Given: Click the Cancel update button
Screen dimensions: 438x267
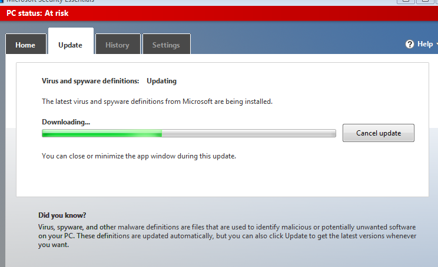Looking at the screenshot, I should [378, 133].
